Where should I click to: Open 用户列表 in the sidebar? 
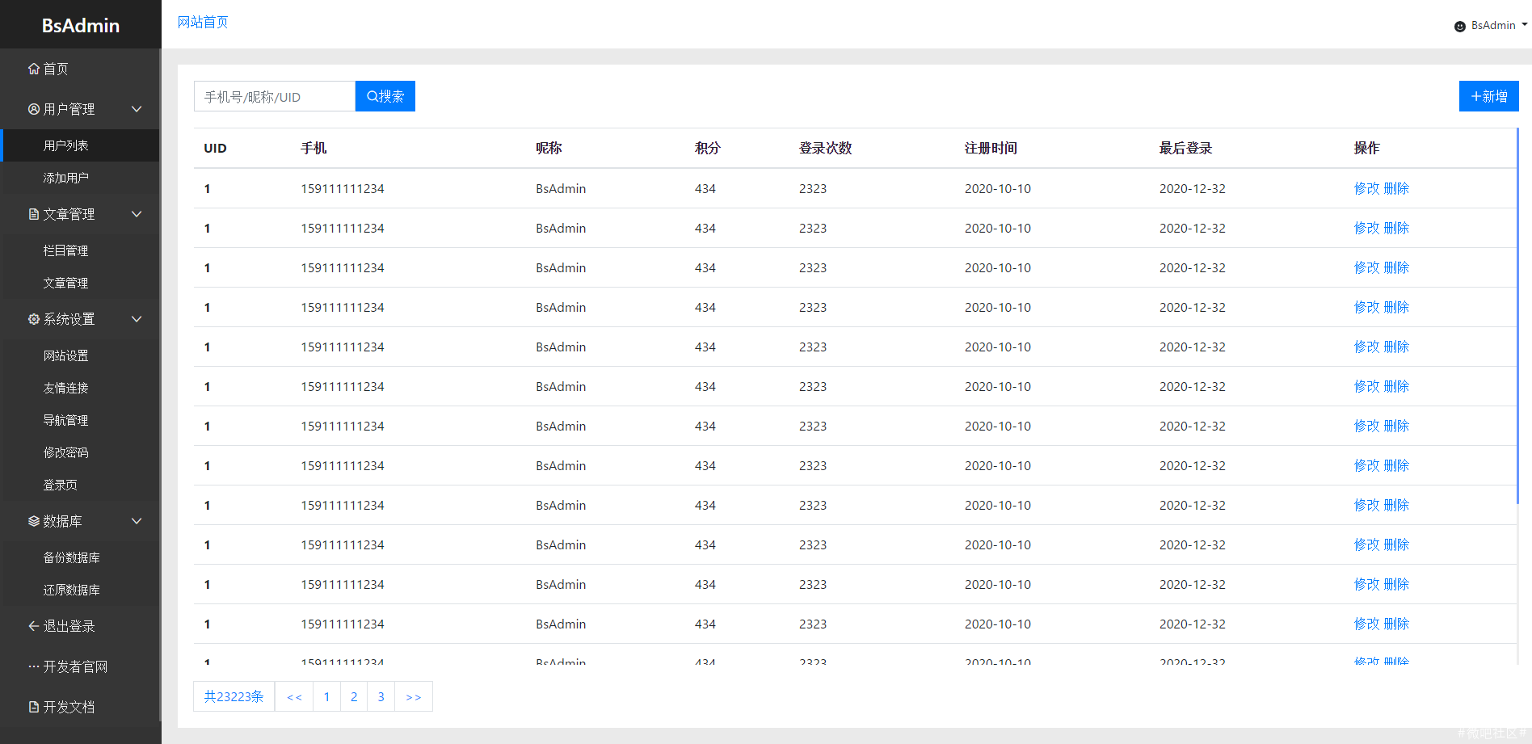pyautogui.click(x=81, y=145)
